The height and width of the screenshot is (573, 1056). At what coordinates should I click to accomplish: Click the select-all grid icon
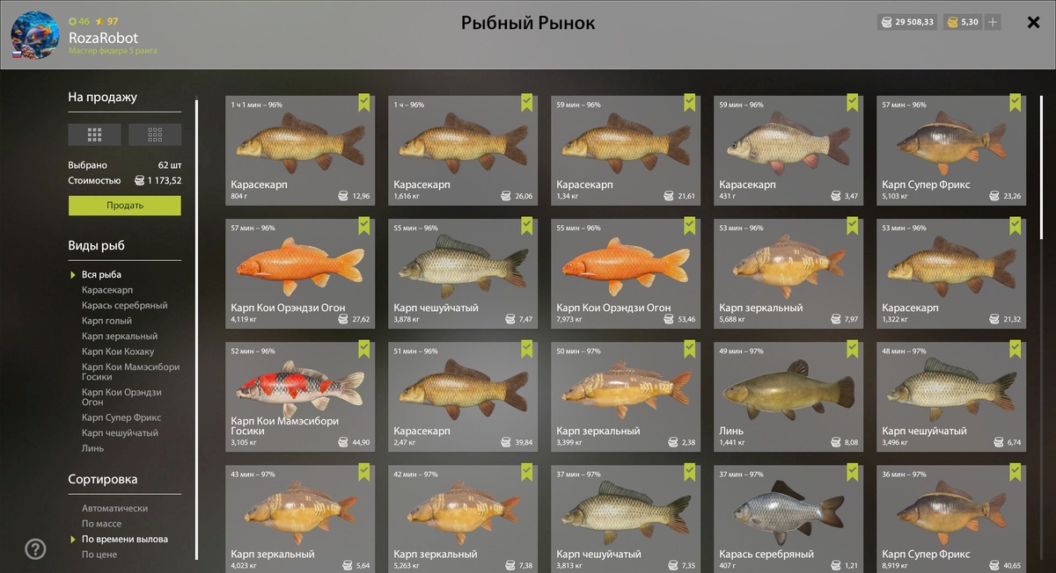(x=95, y=134)
